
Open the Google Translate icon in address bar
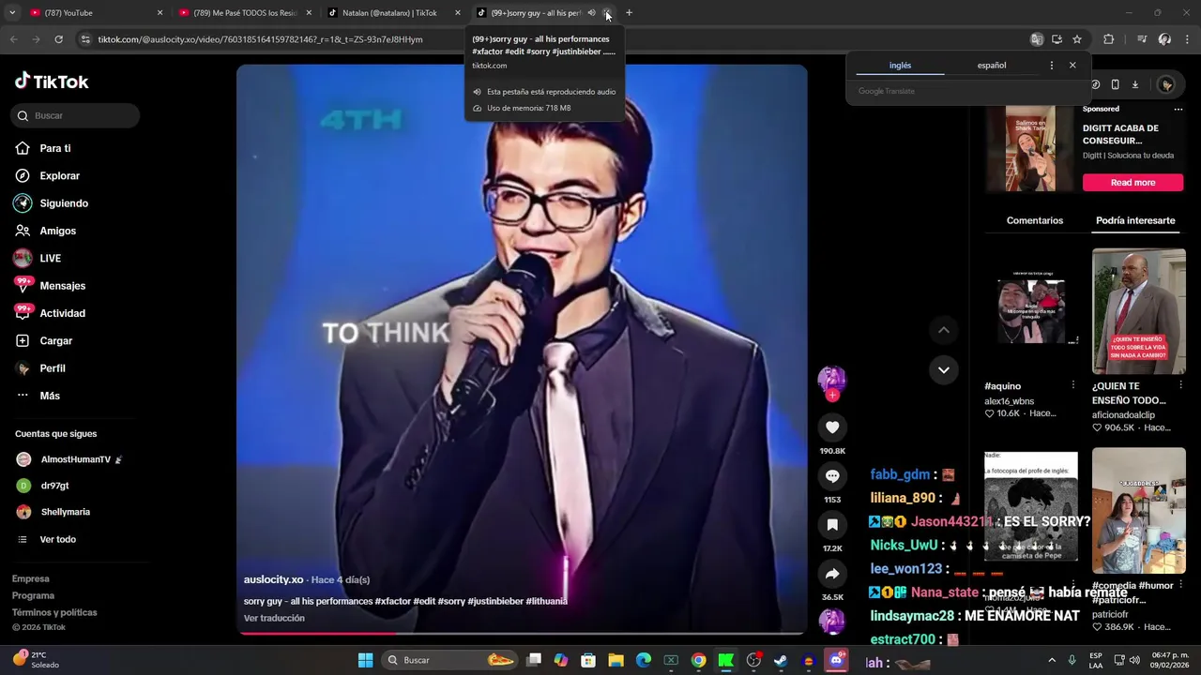pyautogui.click(x=1037, y=39)
